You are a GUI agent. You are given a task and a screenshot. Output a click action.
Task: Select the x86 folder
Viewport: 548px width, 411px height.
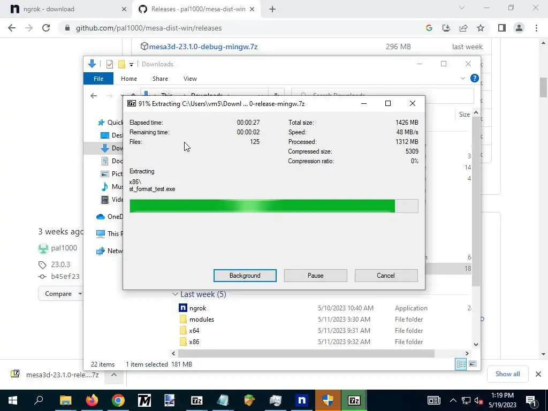click(x=194, y=341)
